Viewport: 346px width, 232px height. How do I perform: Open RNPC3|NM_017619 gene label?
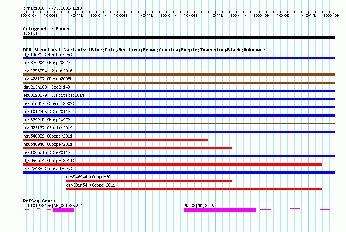coord(201,206)
